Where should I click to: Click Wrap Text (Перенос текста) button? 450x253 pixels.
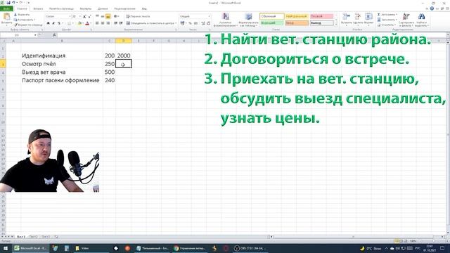138,16
